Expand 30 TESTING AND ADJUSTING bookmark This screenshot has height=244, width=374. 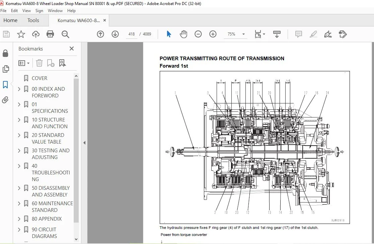point(19,151)
